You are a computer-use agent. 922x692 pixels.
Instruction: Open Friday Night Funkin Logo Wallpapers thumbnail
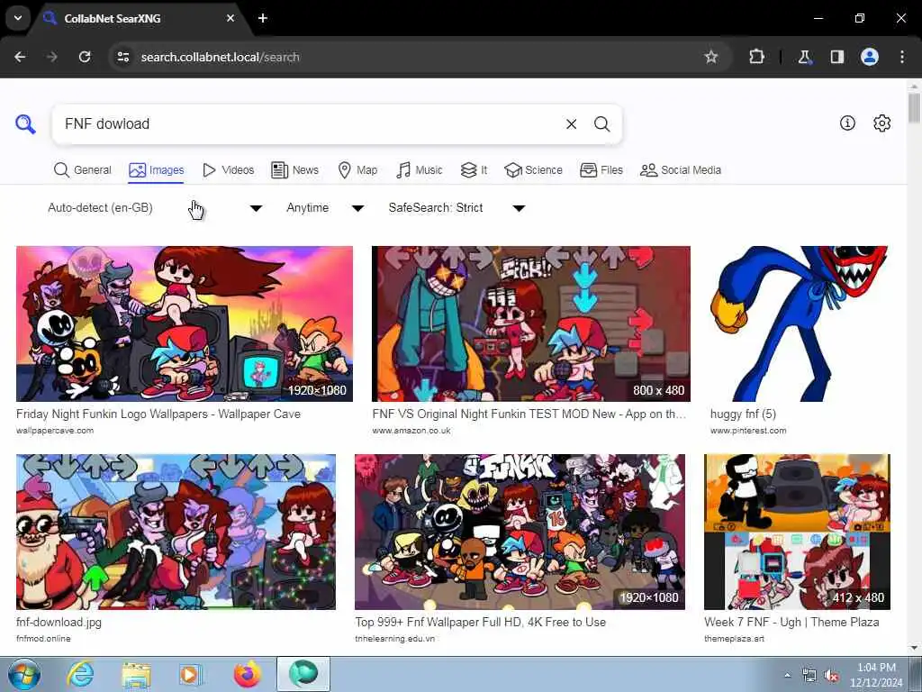(185, 323)
